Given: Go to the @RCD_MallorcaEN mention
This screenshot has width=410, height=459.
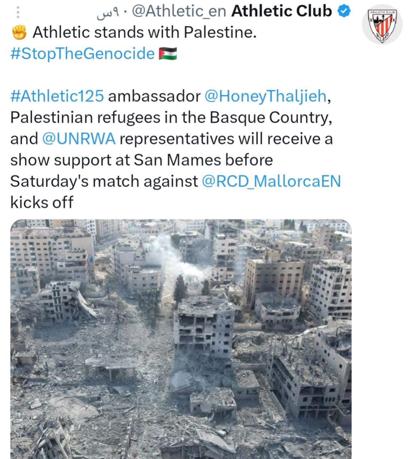Looking at the screenshot, I should pos(271,181).
